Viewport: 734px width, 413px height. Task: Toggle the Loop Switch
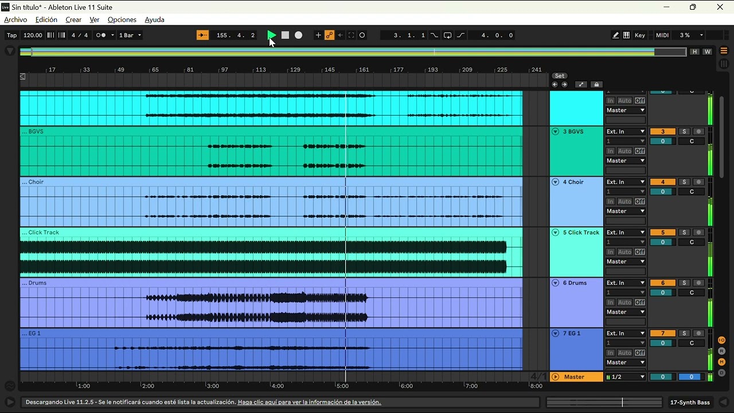pyautogui.click(x=447, y=35)
